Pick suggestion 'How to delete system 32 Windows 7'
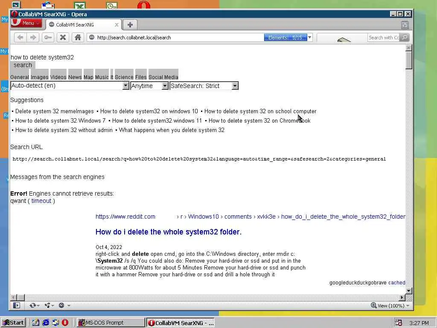The width and height of the screenshot is (437, 328). point(60,120)
